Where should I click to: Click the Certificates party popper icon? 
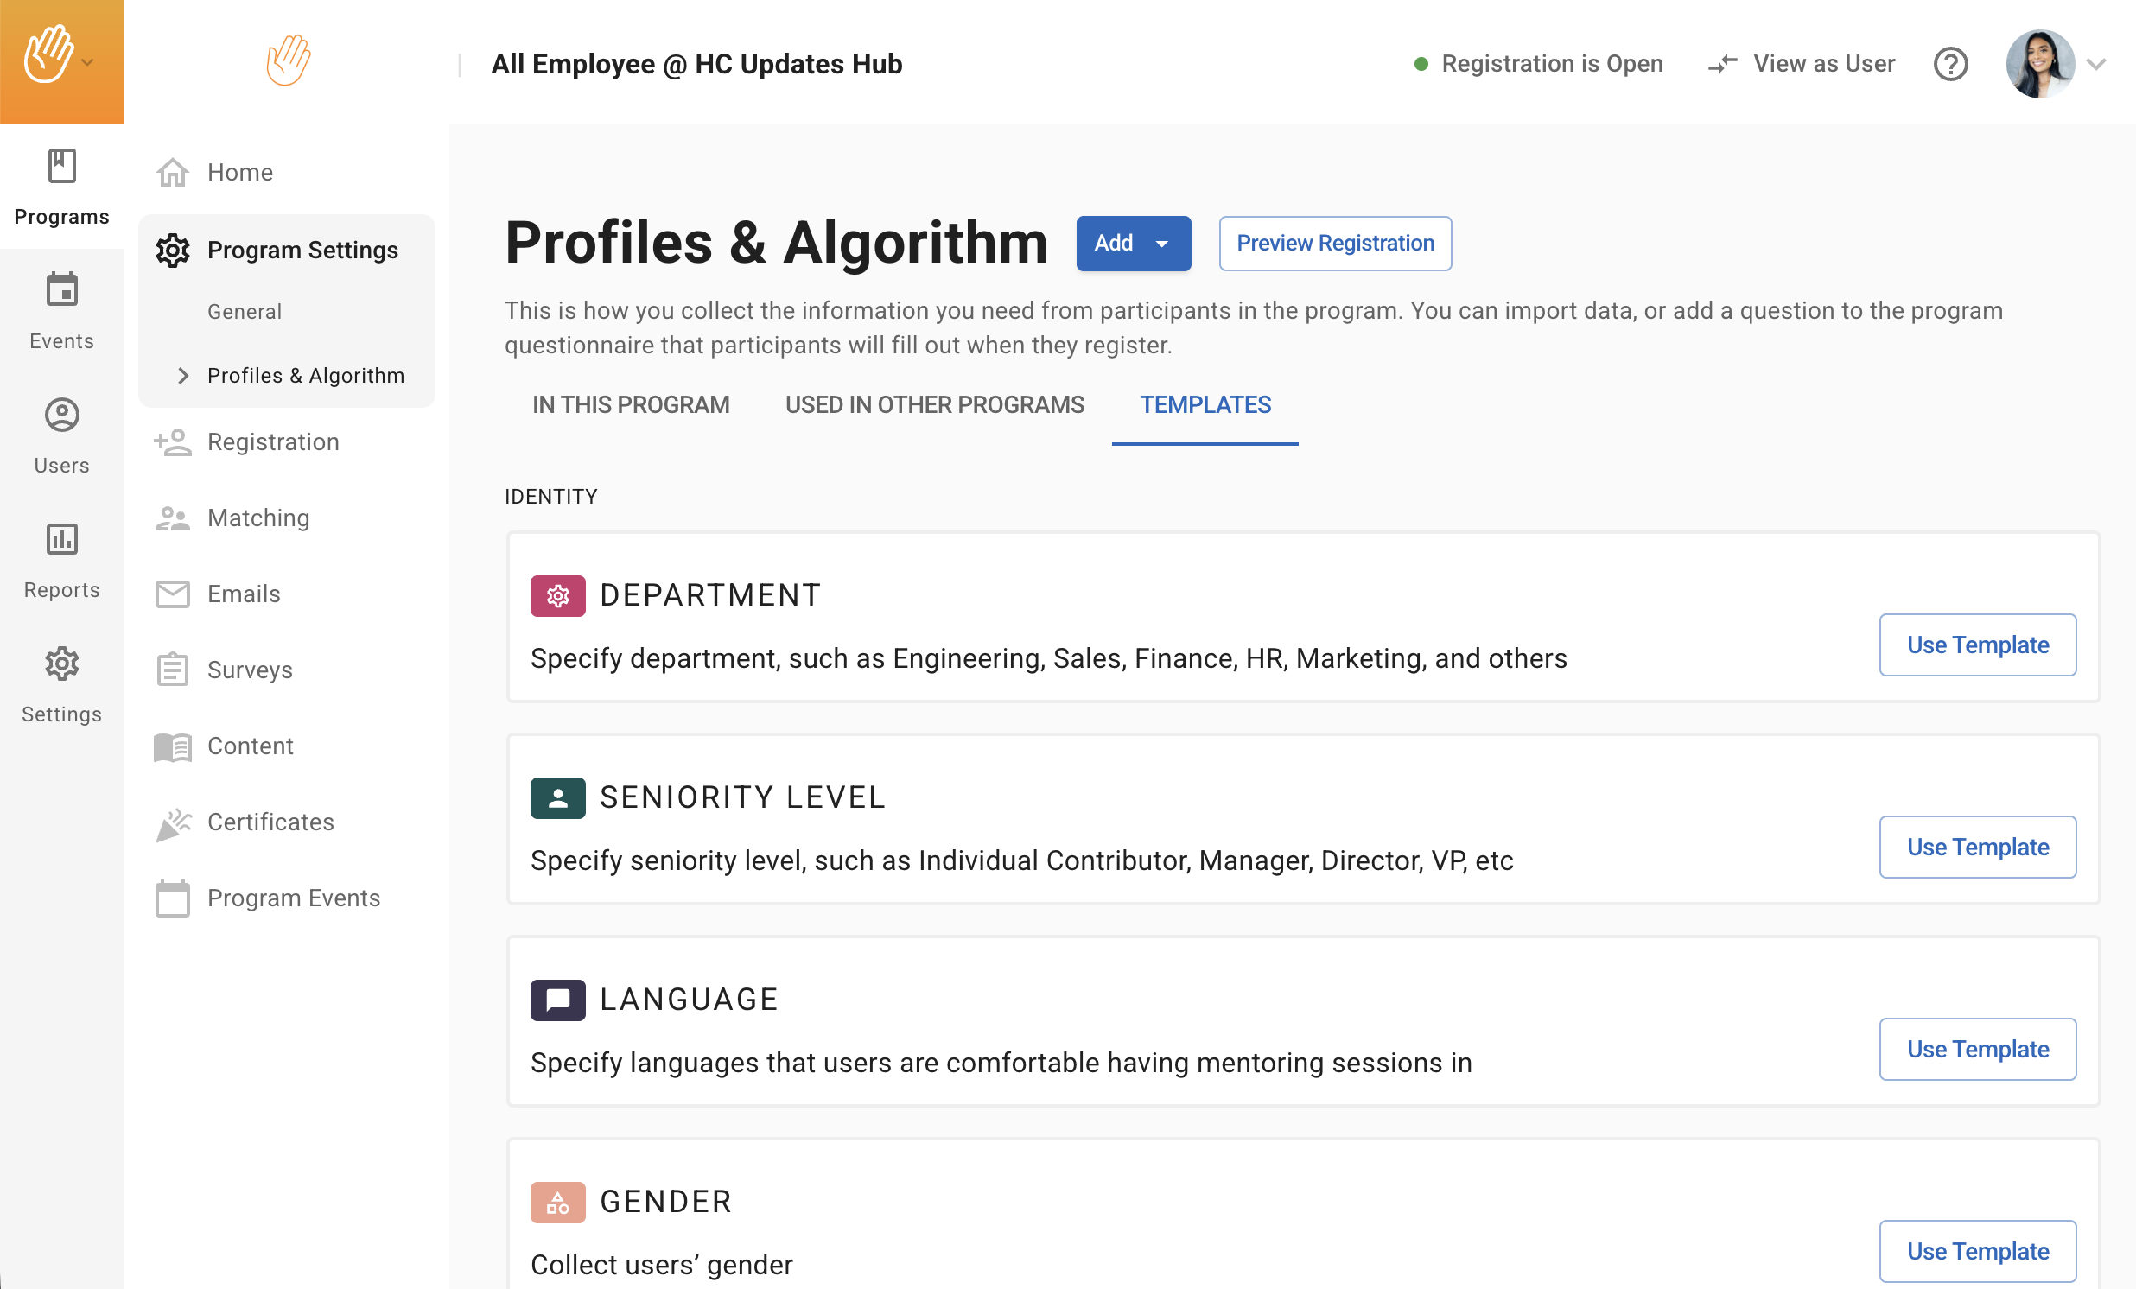point(173,822)
